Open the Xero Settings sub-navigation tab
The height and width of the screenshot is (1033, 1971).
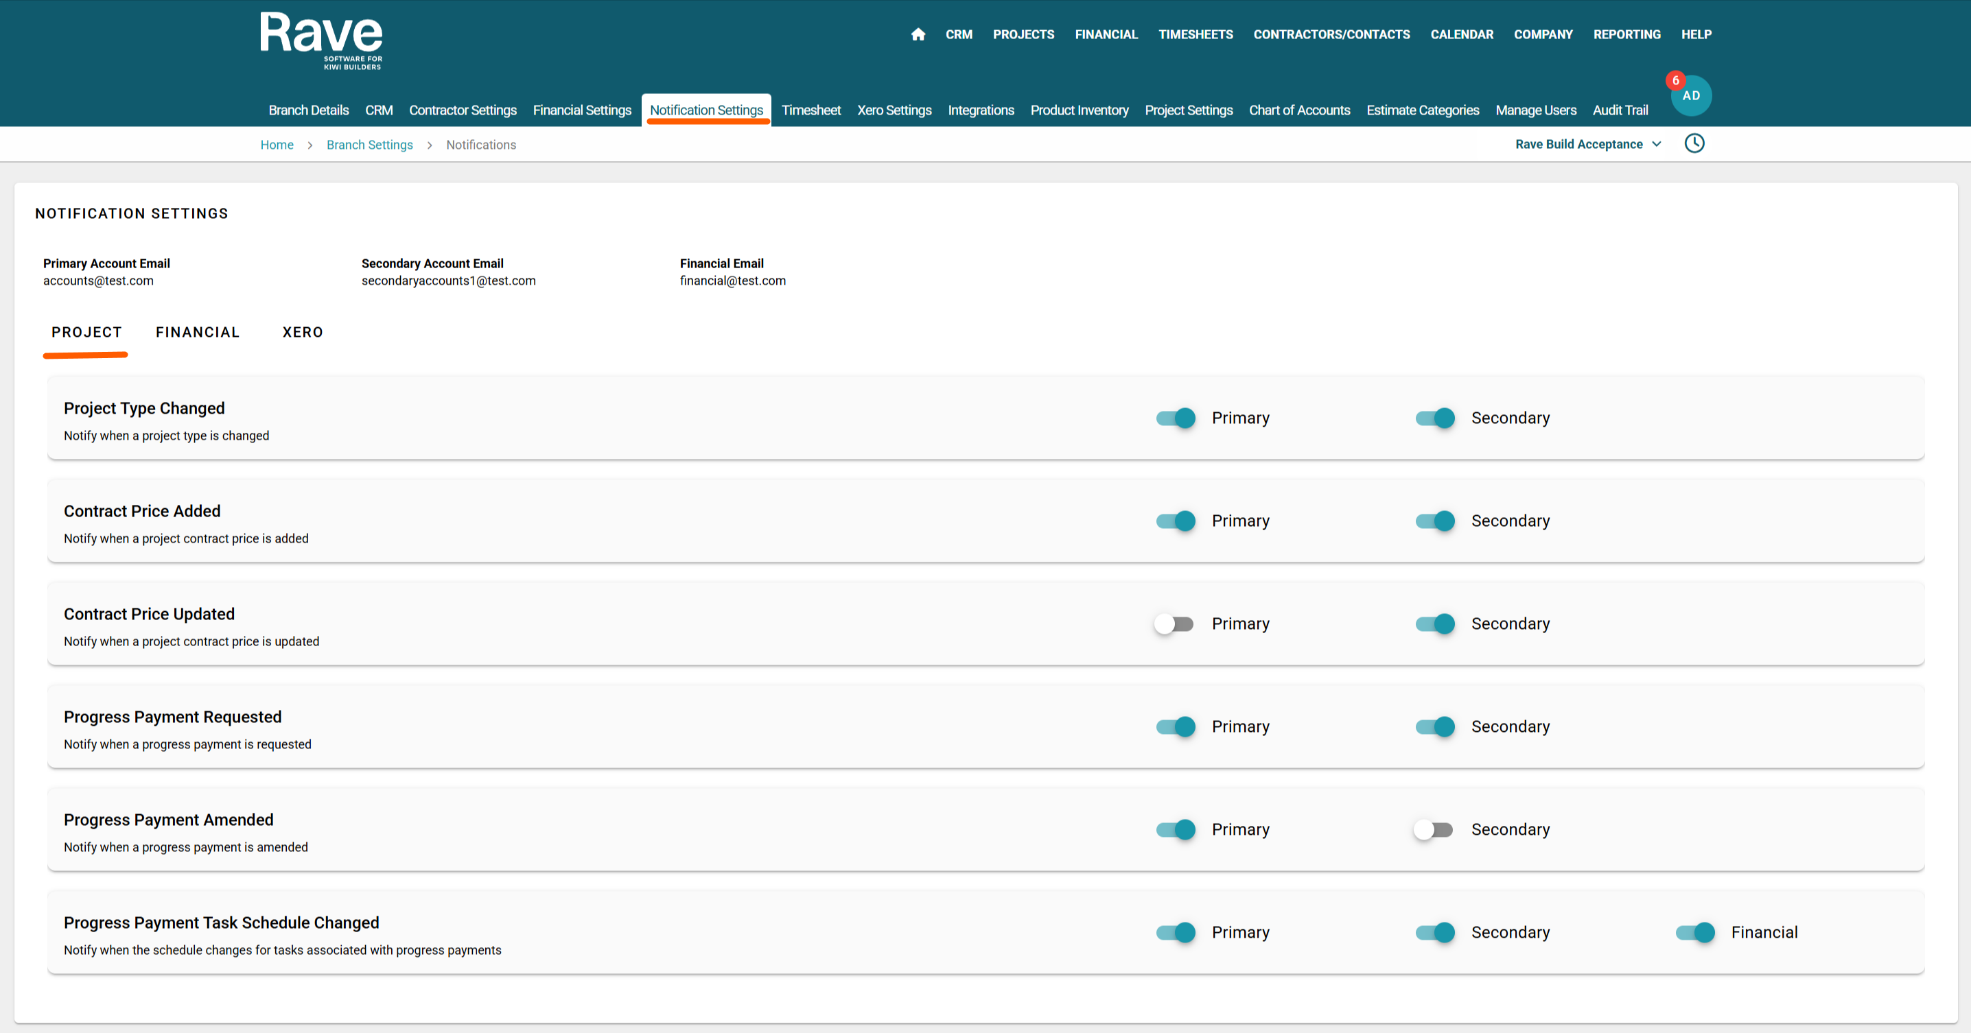894,110
